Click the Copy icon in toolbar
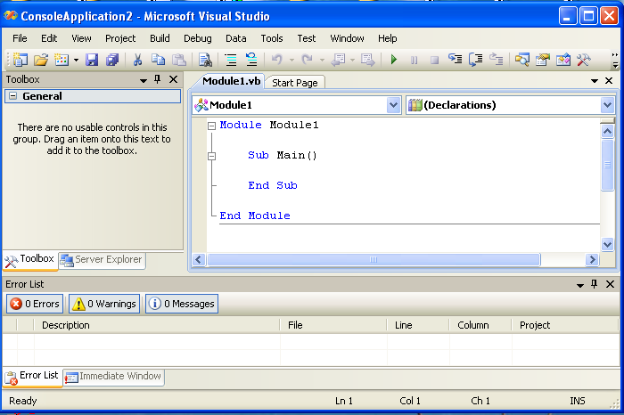 pyautogui.click(x=158, y=60)
